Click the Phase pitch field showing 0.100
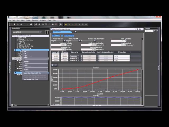 point(122,58)
